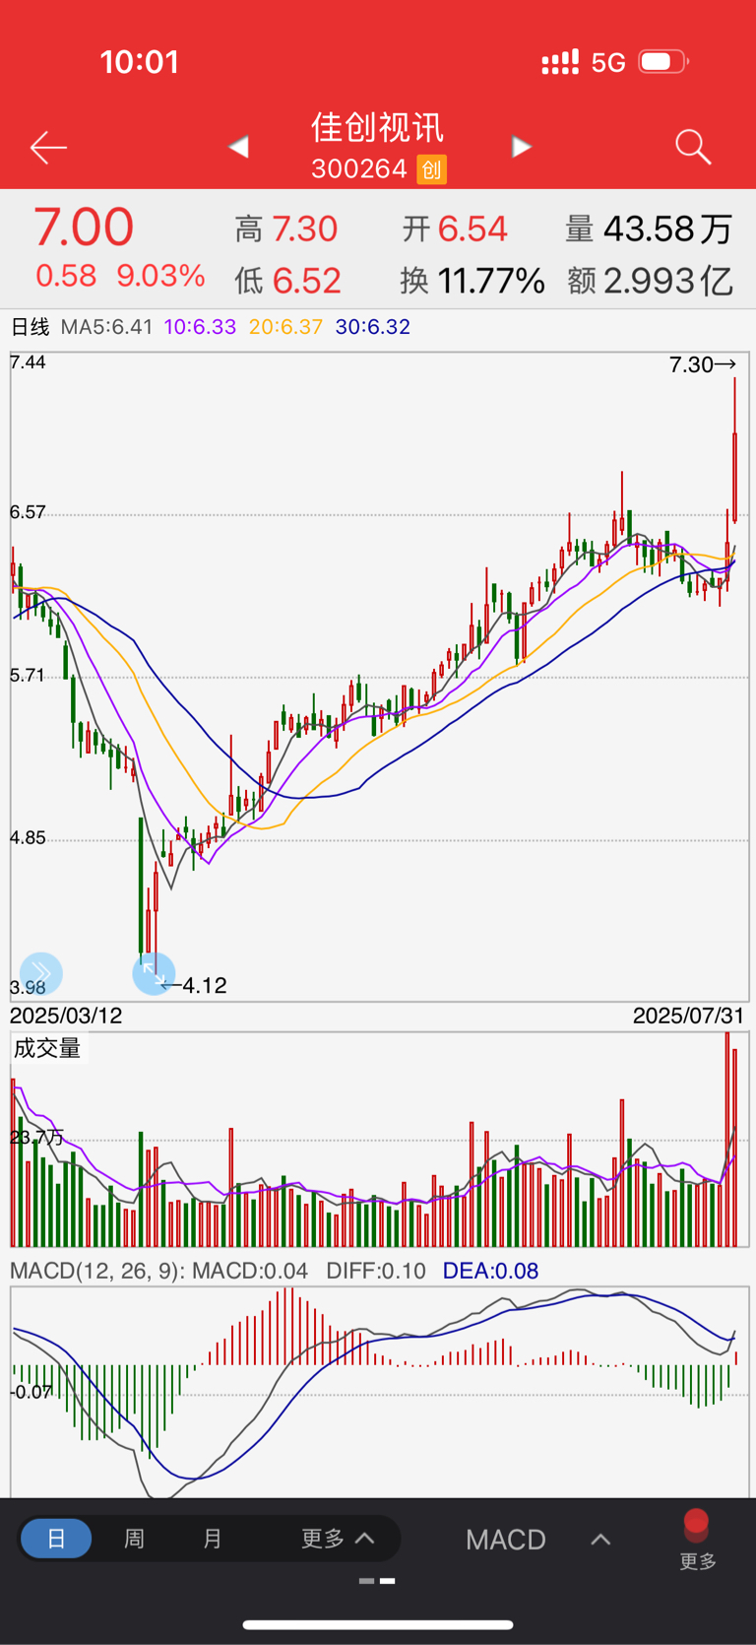Go to next stock with right triangle

tap(522, 147)
